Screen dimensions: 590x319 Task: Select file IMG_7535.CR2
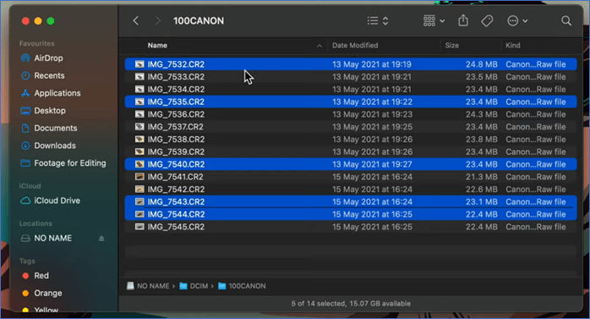(351, 102)
